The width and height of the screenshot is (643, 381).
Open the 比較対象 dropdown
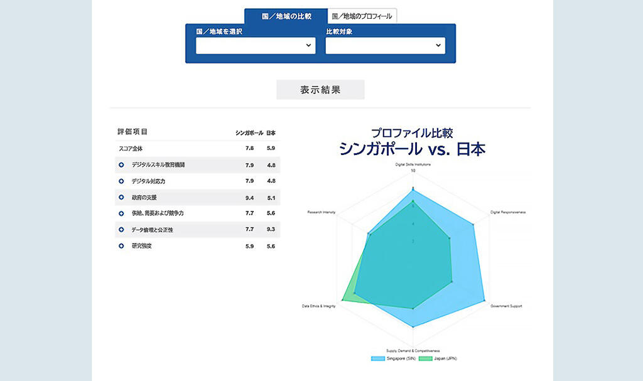pos(385,46)
